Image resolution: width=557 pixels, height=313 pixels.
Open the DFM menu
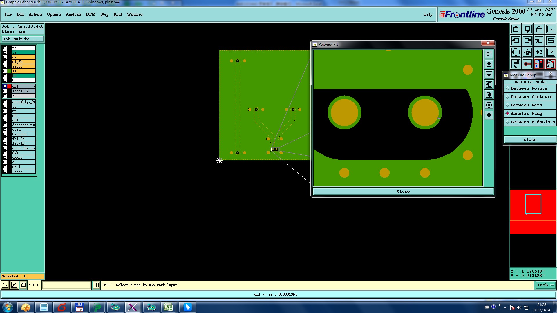tap(91, 14)
